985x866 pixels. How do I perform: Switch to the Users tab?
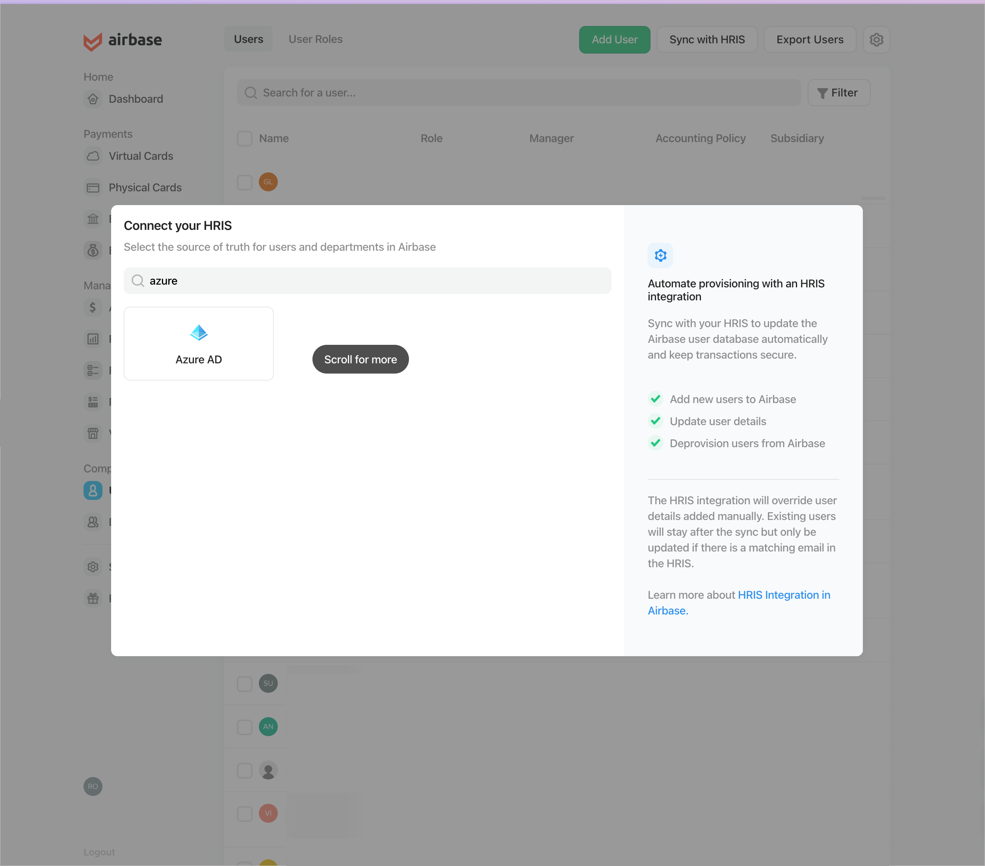pos(248,39)
